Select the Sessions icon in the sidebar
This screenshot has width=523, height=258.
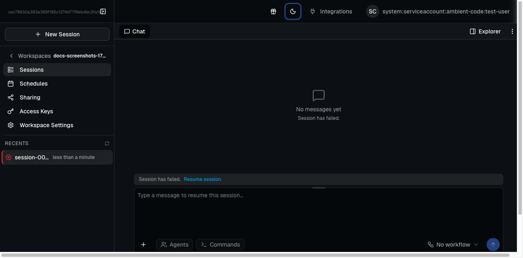[x=11, y=69]
